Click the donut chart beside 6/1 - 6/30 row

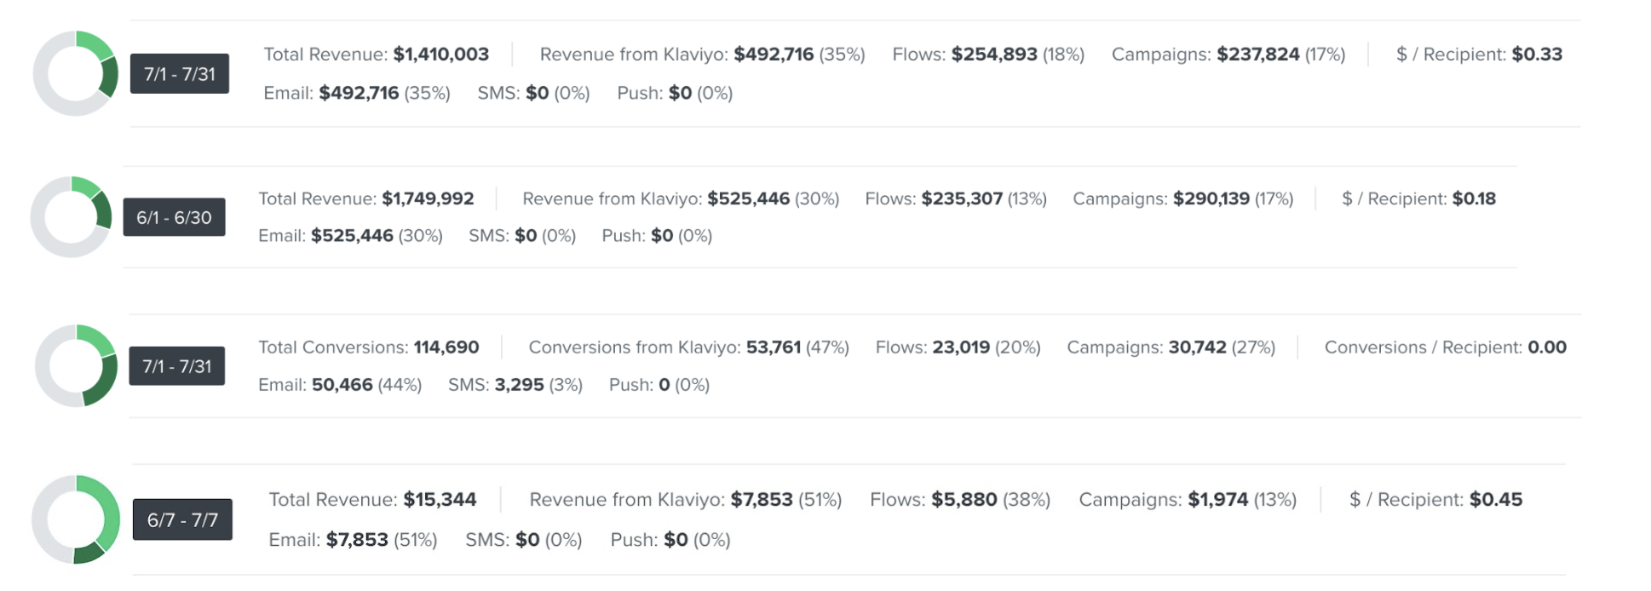[x=72, y=216]
